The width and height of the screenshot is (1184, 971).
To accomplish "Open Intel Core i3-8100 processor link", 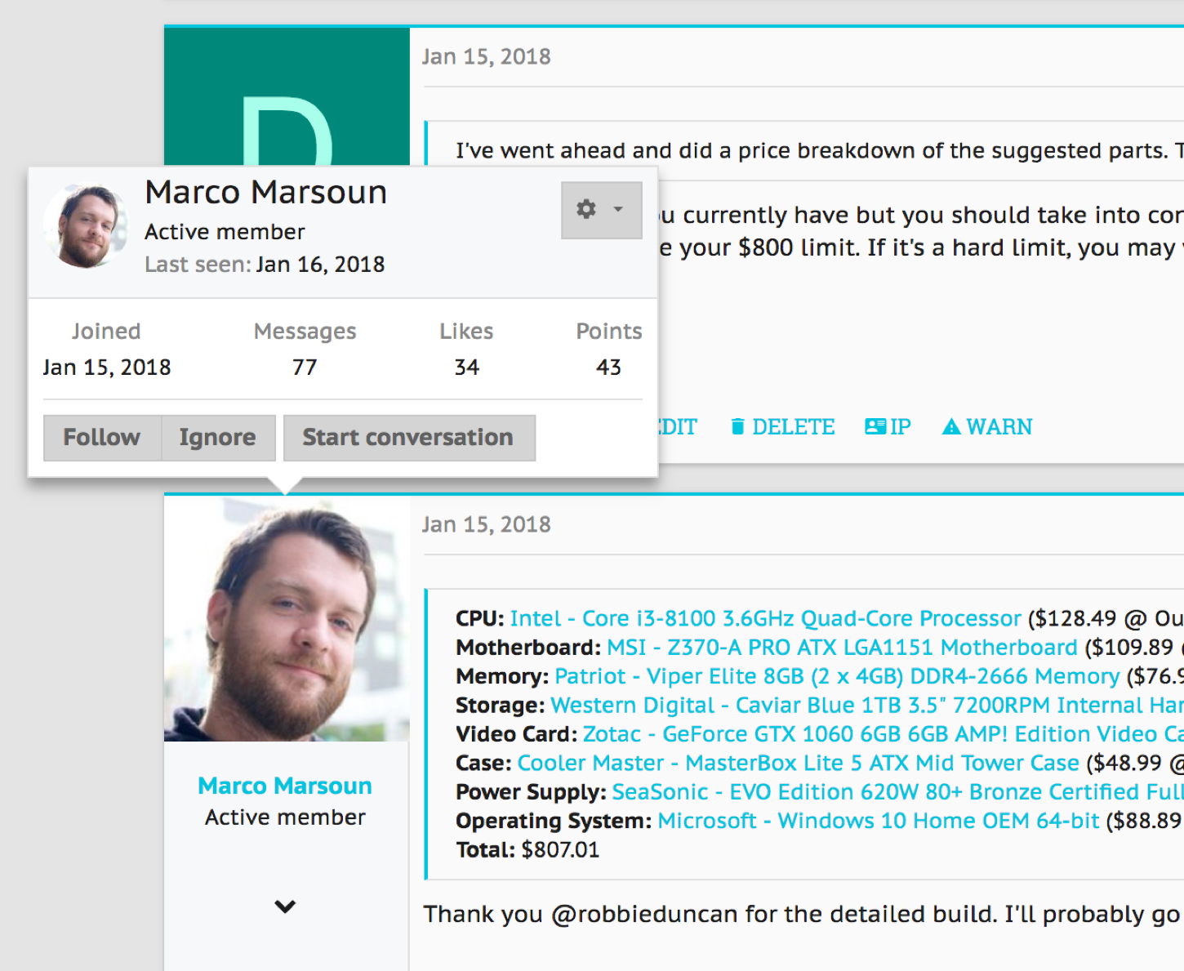I will tap(766, 619).
